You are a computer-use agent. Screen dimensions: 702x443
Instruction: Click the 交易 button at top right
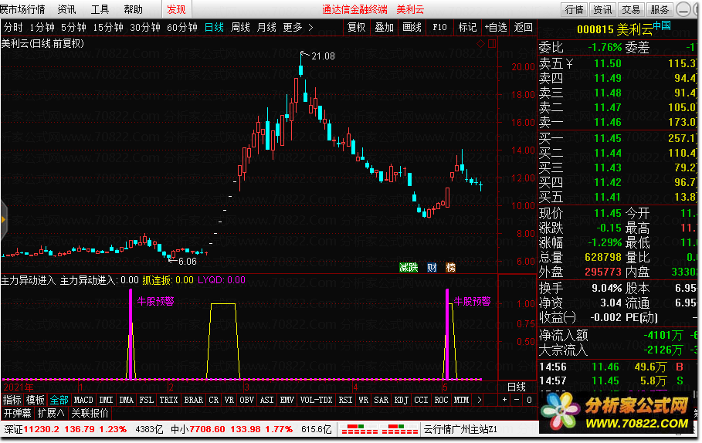pos(631,9)
